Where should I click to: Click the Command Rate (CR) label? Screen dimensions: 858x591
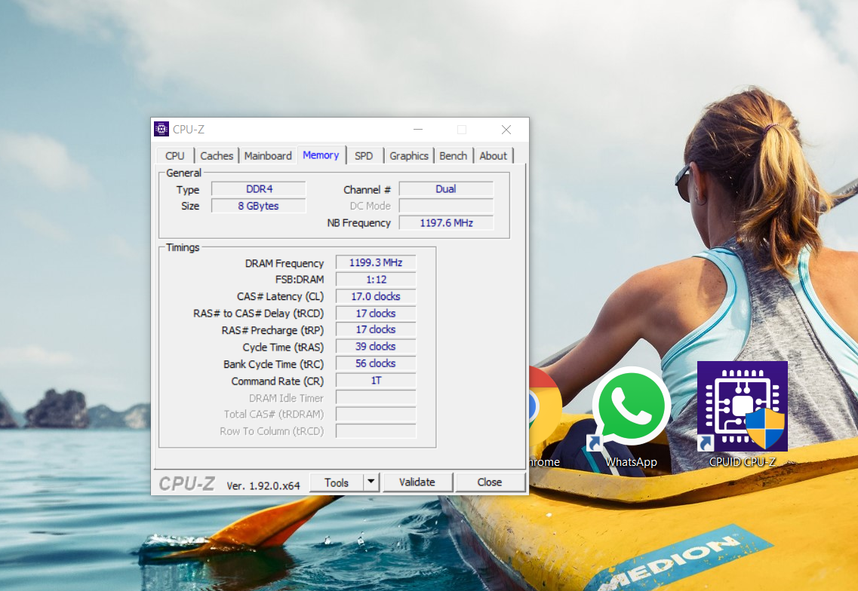278,381
